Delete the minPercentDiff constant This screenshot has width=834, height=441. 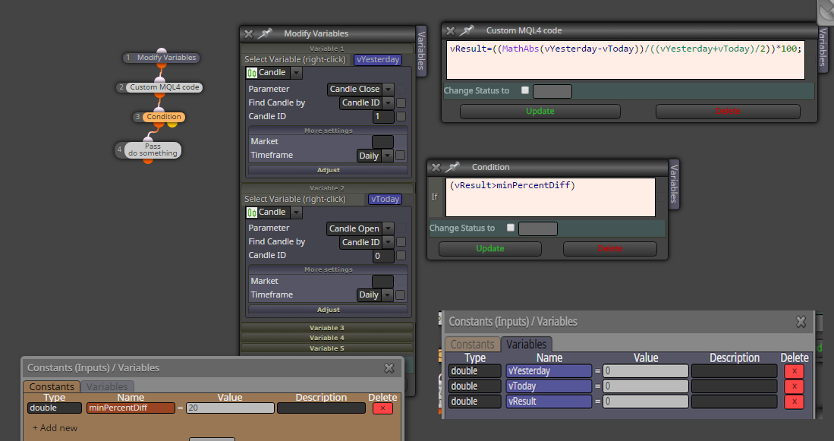tap(382, 408)
